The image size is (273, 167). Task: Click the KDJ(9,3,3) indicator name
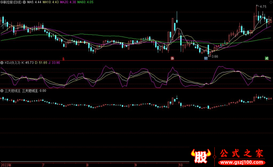(x=12, y=63)
